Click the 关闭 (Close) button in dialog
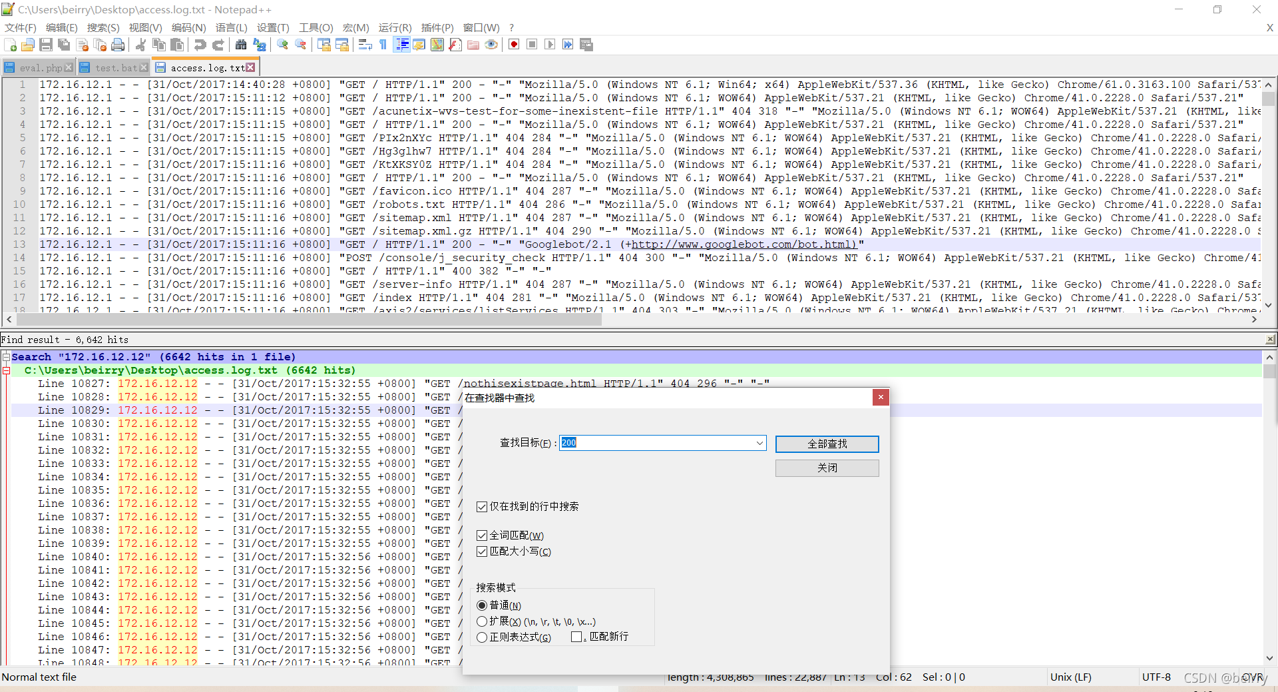This screenshot has width=1278, height=692. [x=827, y=468]
